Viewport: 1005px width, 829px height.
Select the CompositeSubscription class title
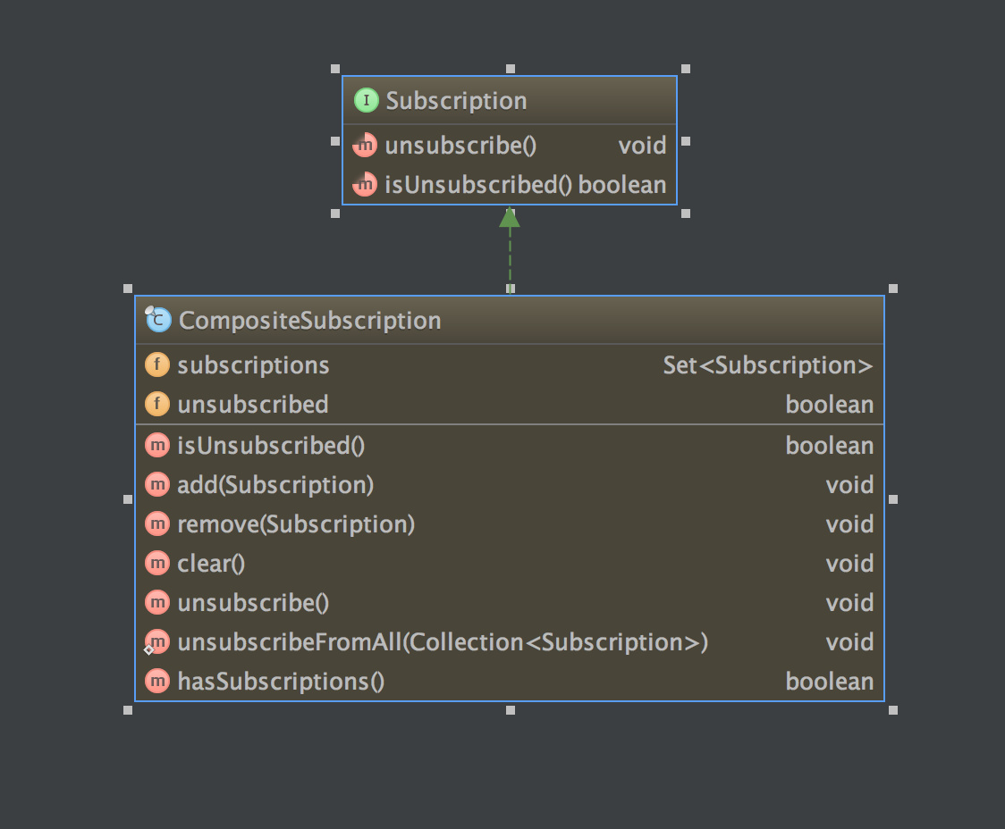pos(309,320)
